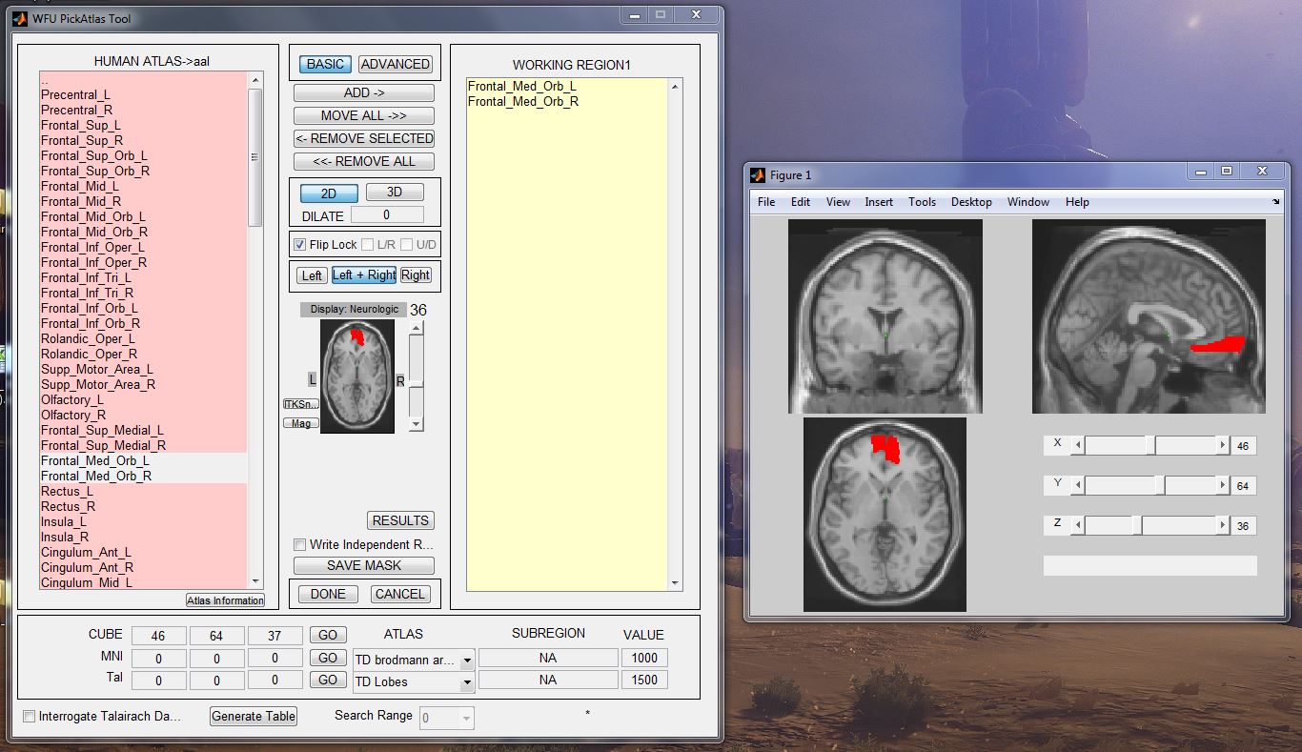Click the dock arrow in the Figure 1 menu bar
Screen dimensions: 1302x752
click(x=1276, y=202)
